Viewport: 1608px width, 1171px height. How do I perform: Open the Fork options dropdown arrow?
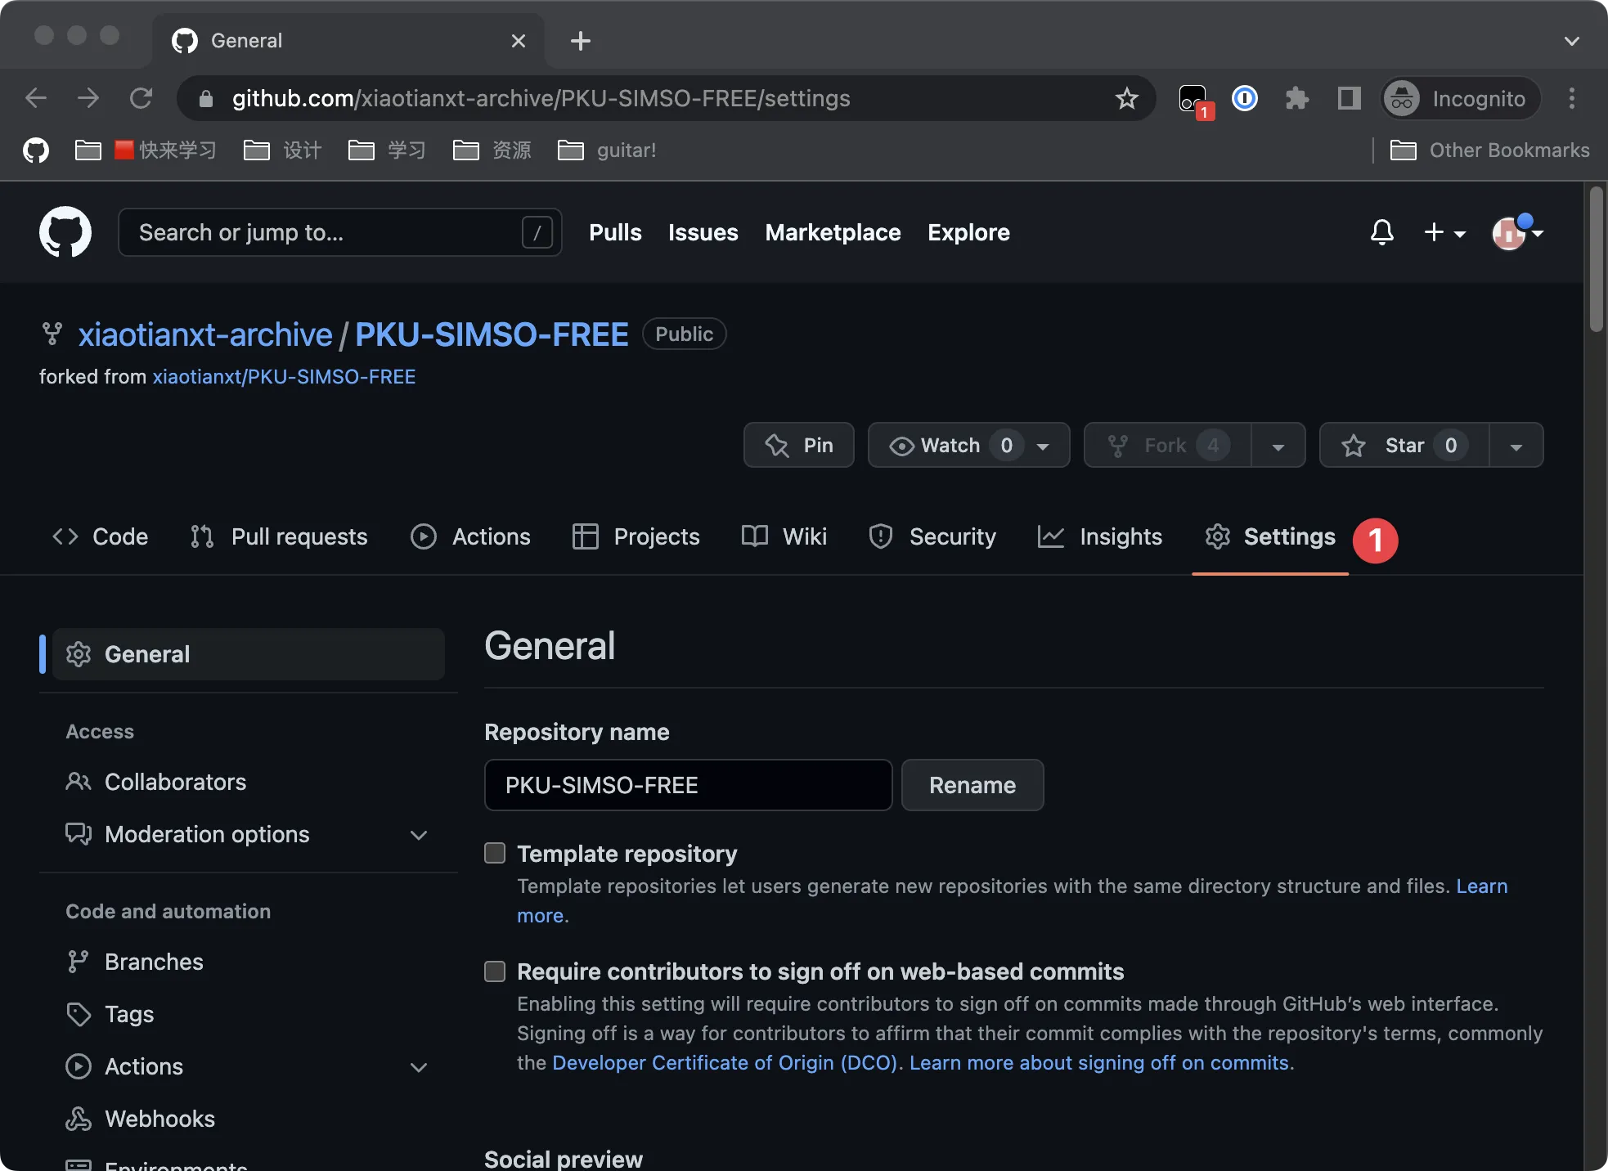pyautogui.click(x=1278, y=445)
